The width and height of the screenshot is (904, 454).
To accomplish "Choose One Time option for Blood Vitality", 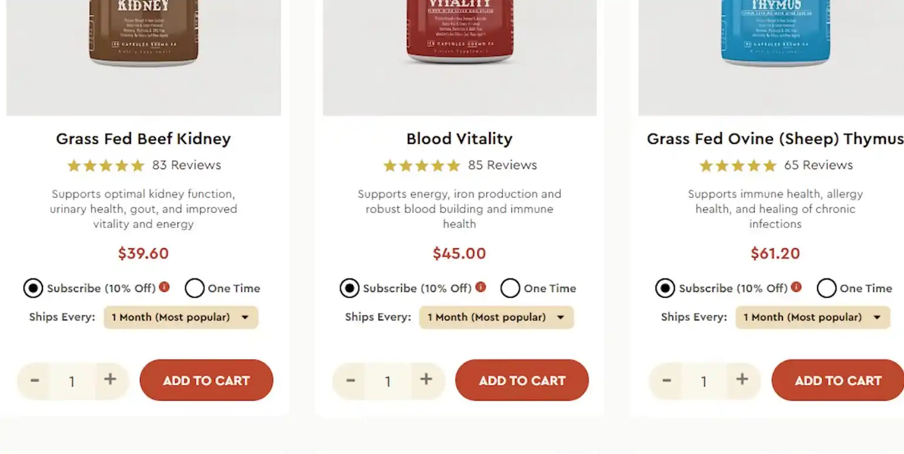I will coord(510,288).
